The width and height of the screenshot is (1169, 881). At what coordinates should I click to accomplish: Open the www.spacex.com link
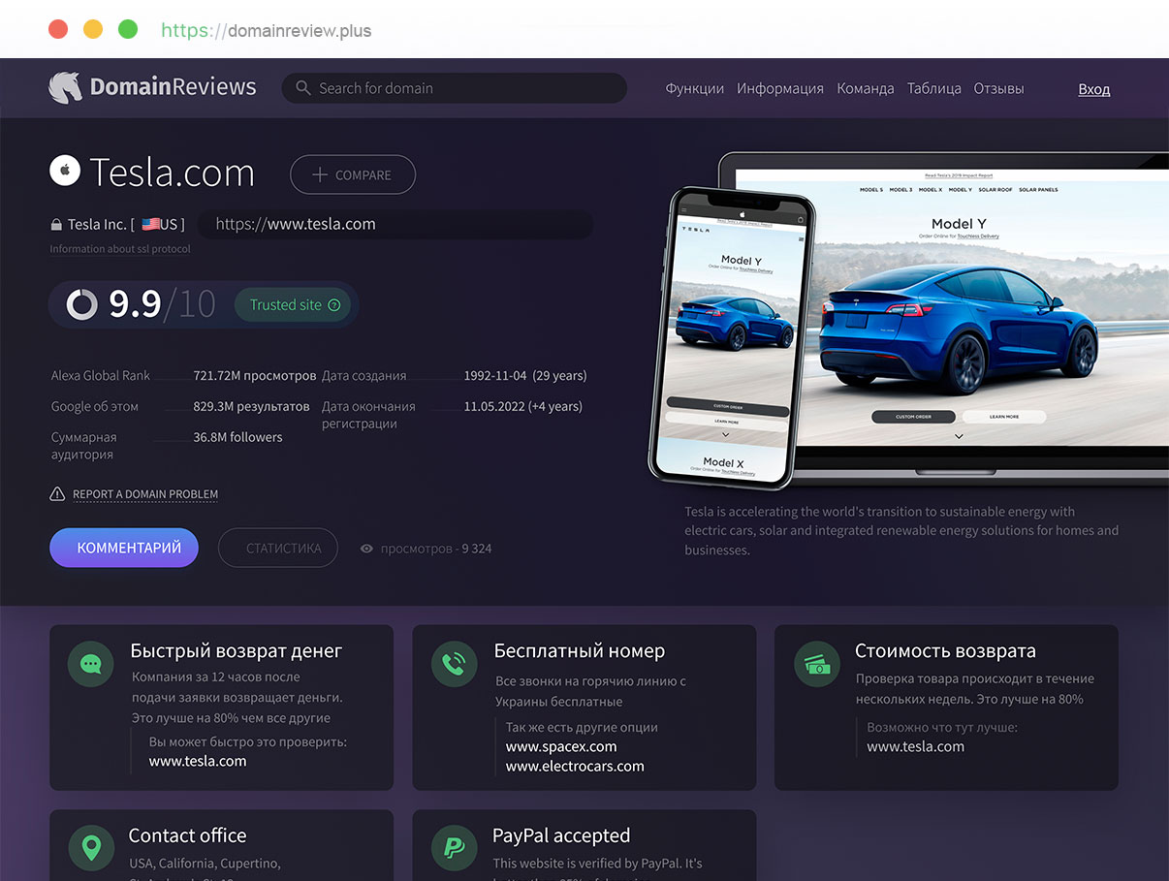coord(561,746)
